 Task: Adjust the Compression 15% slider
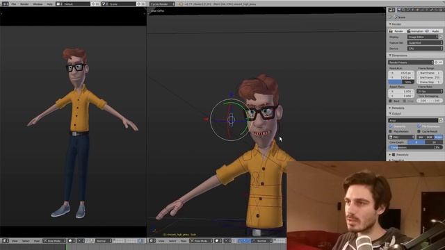[x=416, y=147]
